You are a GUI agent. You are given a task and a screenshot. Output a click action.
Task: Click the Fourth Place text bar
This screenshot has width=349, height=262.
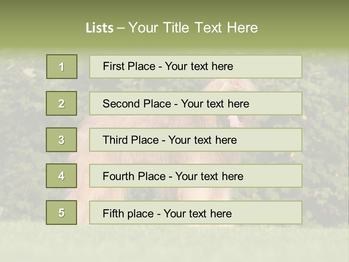click(x=196, y=176)
